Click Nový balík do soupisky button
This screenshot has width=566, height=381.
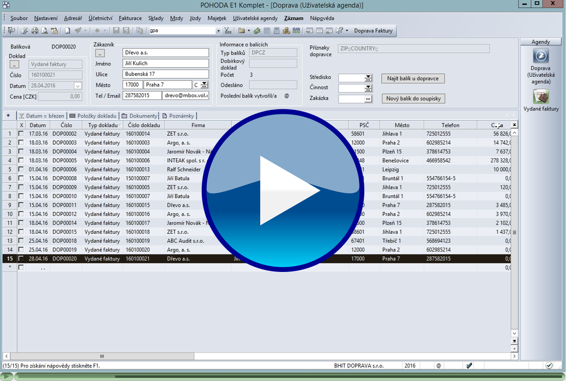click(413, 98)
